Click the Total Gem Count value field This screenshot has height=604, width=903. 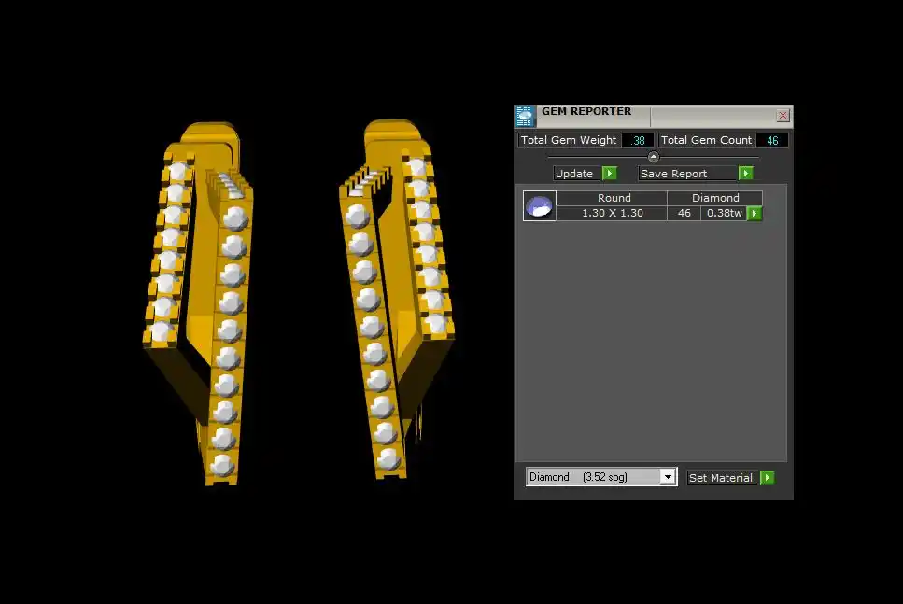[772, 141]
